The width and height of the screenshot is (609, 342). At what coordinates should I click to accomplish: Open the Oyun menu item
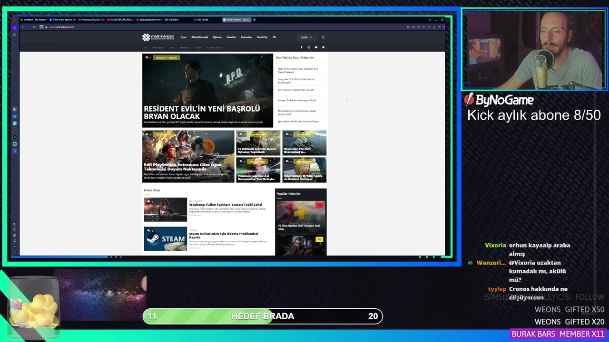click(183, 37)
